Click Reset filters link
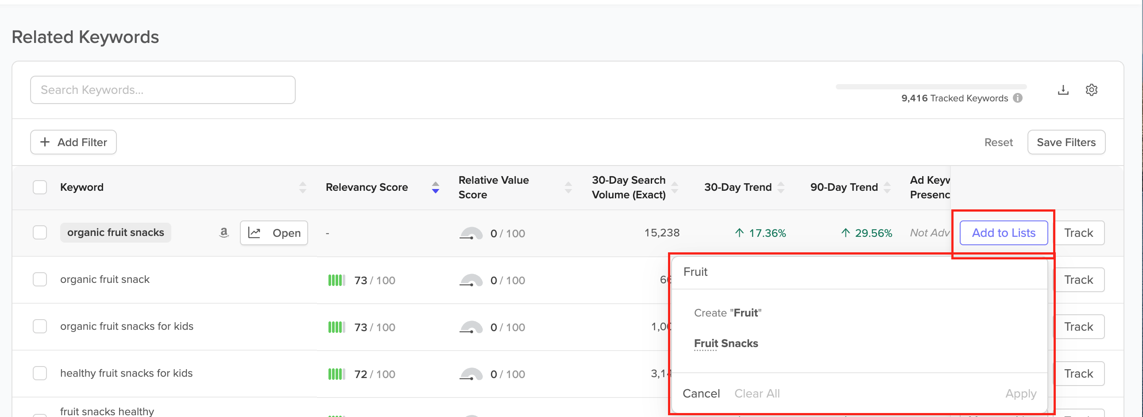Viewport: 1143px width, 417px height. [998, 143]
